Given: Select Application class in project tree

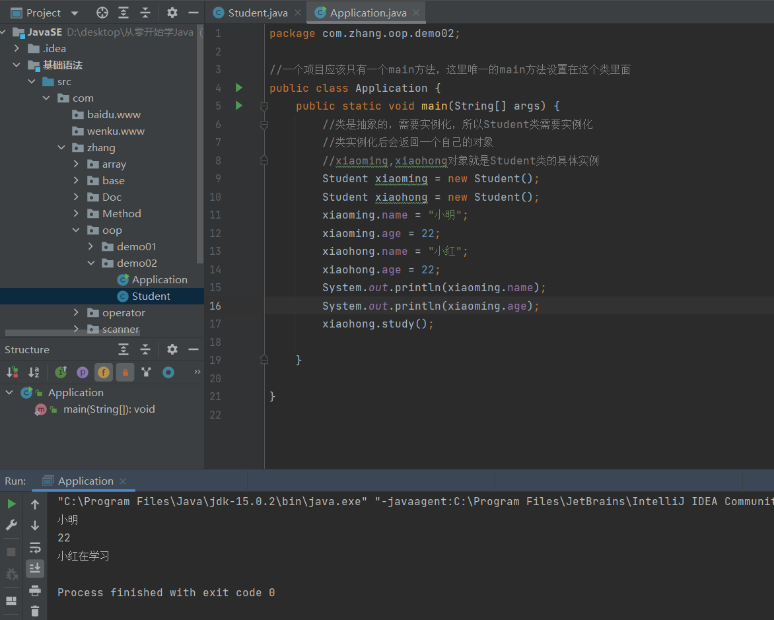Looking at the screenshot, I should [x=153, y=280].
